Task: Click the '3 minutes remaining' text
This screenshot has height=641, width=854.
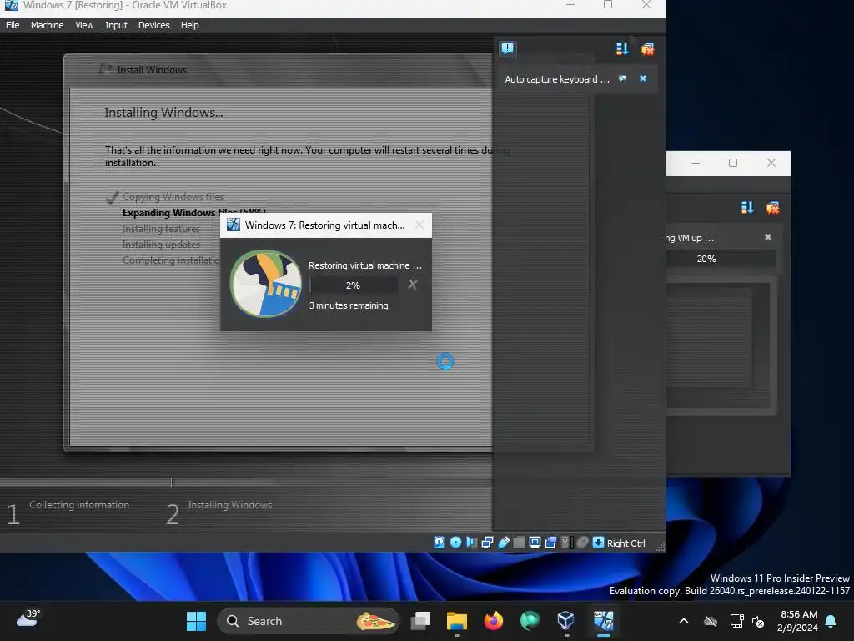Action: click(349, 305)
